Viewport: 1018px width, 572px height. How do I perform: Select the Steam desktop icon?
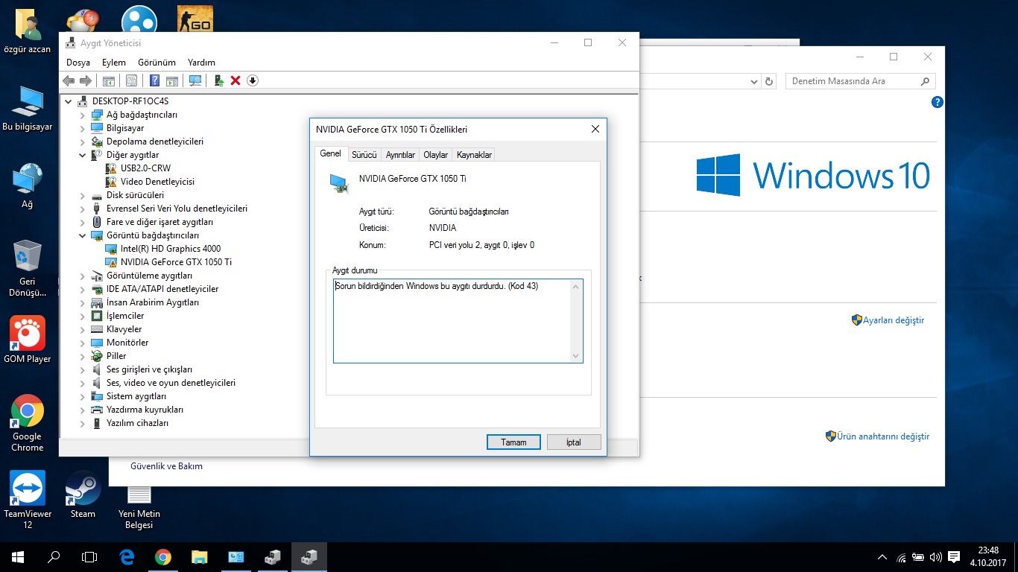click(83, 494)
